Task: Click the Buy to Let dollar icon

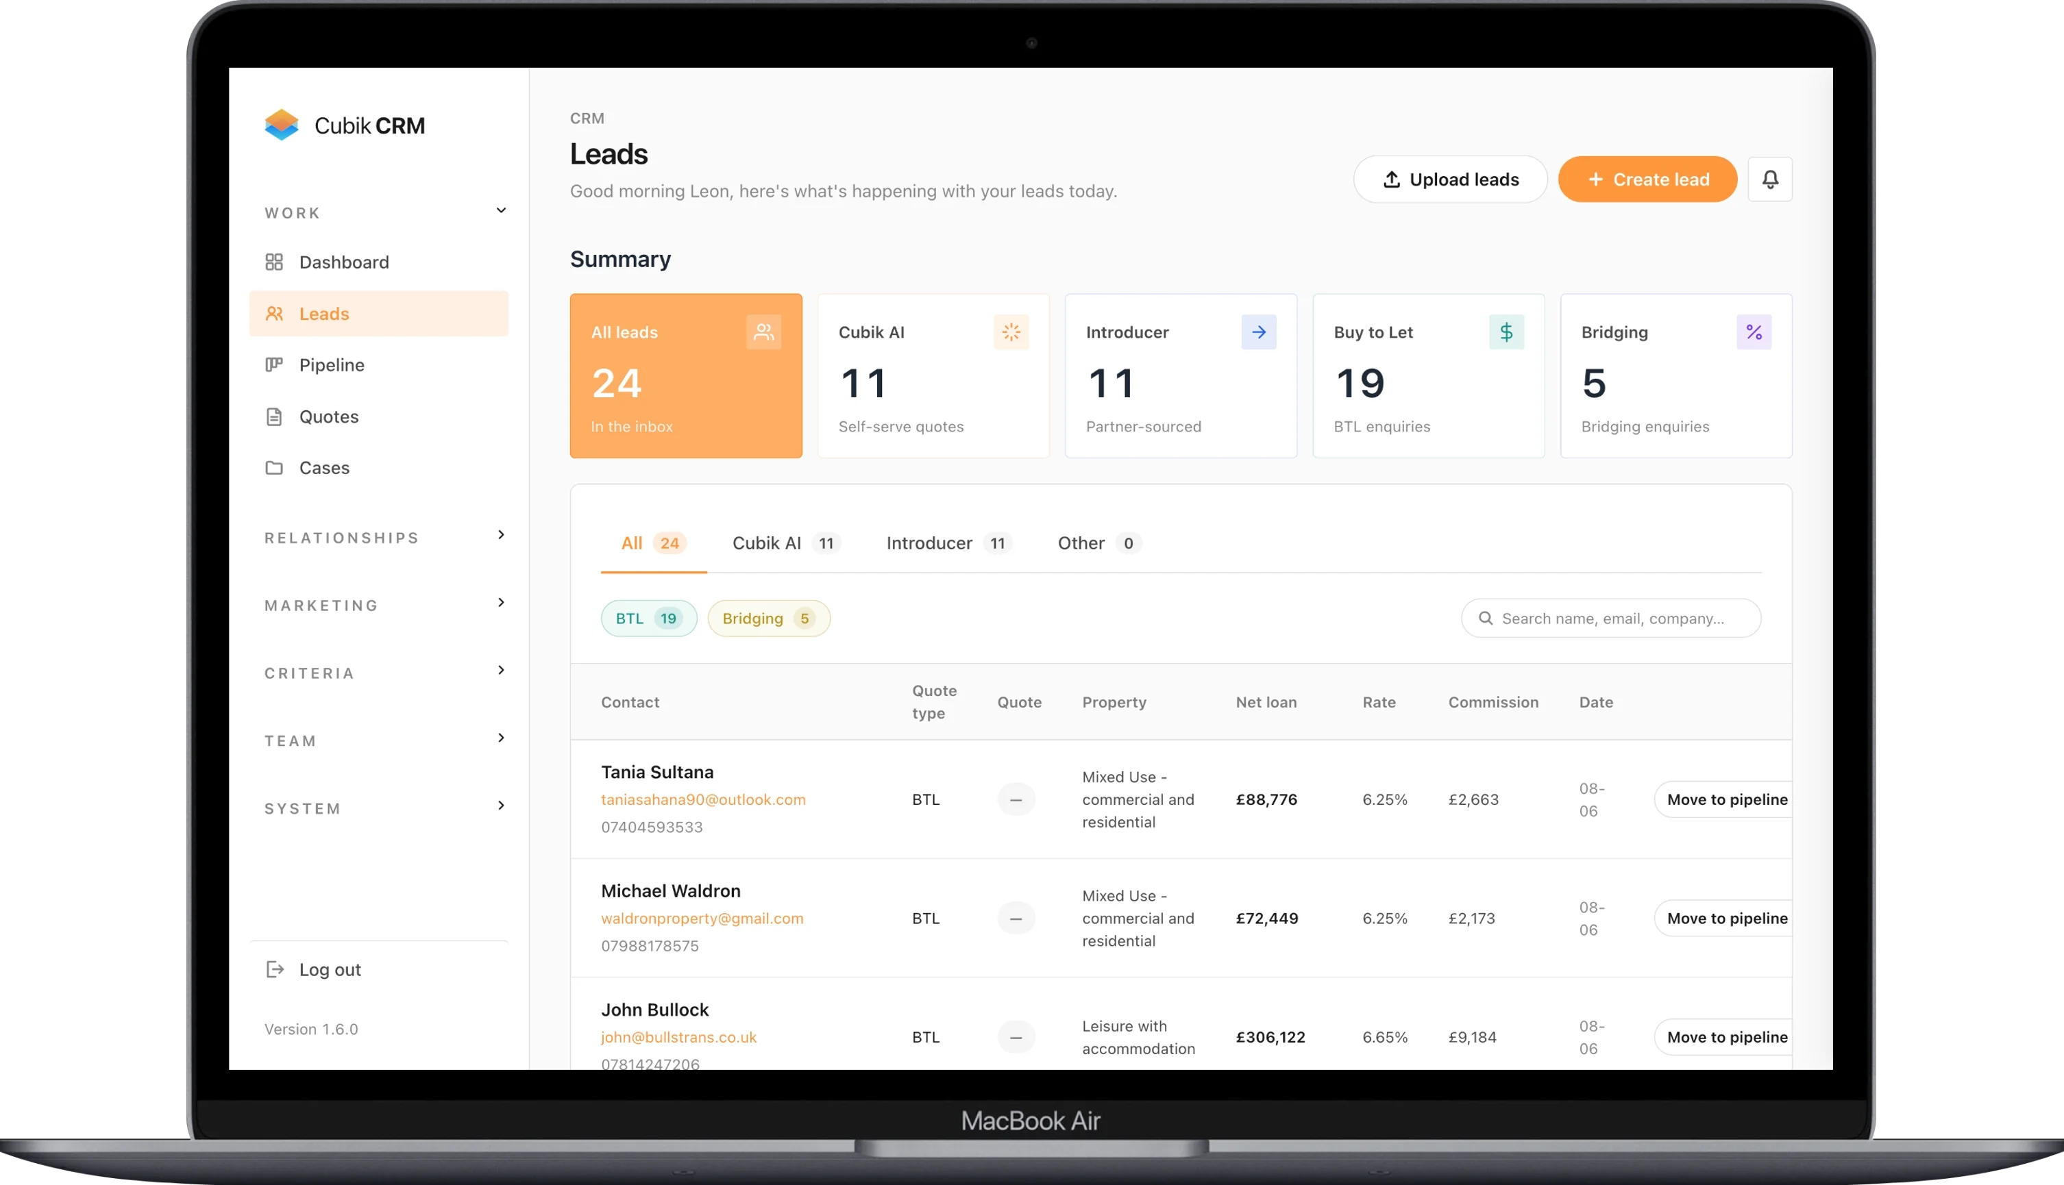Action: click(x=1506, y=332)
